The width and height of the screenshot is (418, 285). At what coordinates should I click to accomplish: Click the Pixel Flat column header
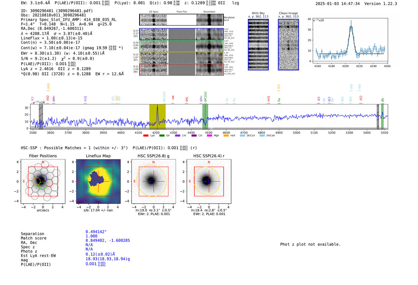pos(182,12)
